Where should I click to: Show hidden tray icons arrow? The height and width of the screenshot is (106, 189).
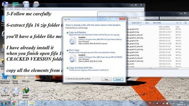point(154,103)
